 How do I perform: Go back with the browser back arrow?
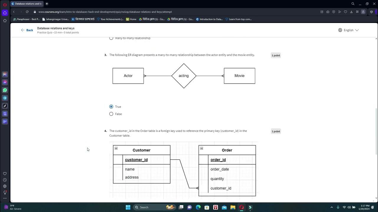click(x=14, y=12)
